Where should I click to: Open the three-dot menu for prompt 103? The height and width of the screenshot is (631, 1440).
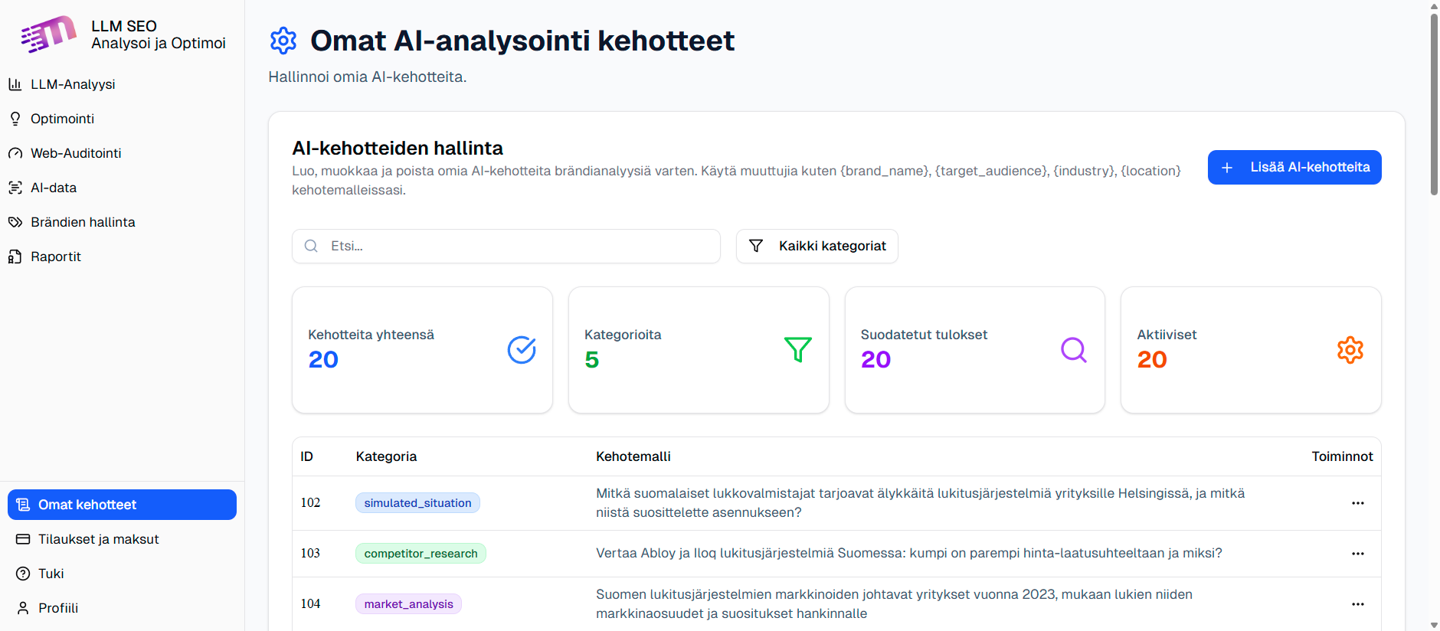[1357, 554]
